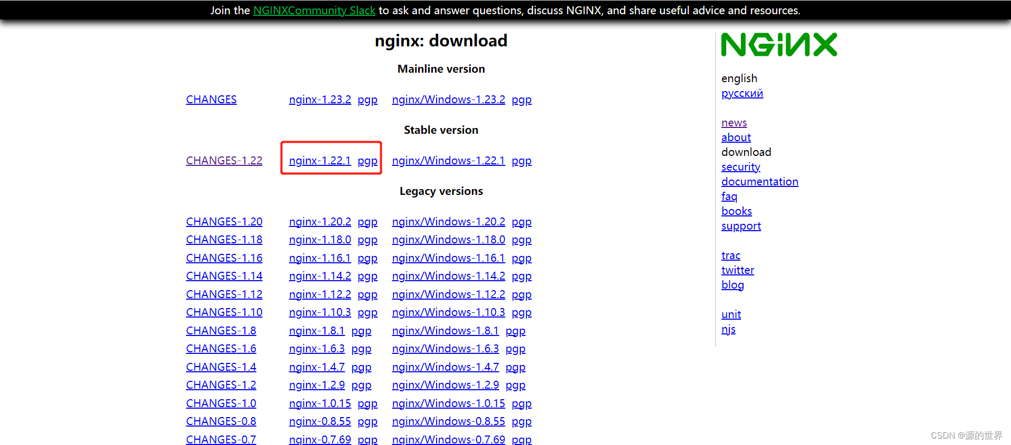The height and width of the screenshot is (445, 1011).
Task: Open the NGINXCommunity Slack link
Action: pos(314,11)
